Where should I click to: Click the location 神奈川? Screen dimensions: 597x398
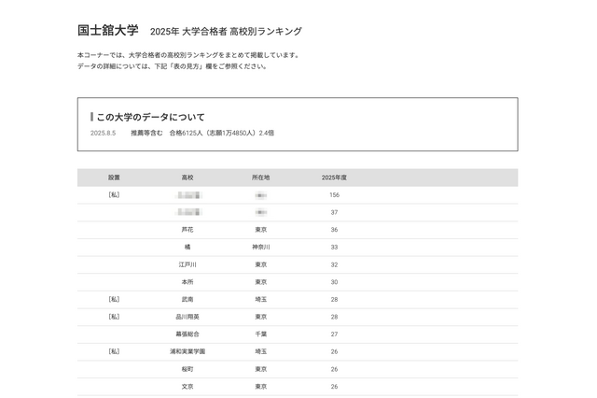[261, 248]
